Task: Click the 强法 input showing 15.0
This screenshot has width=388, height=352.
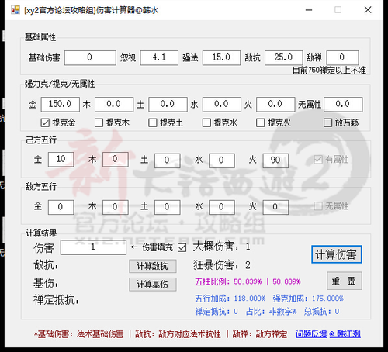Action: pyautogui.click(x=221, y=57)
